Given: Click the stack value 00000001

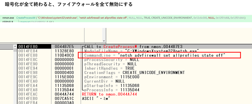Looking at the screenshot, I should [64, 68].
